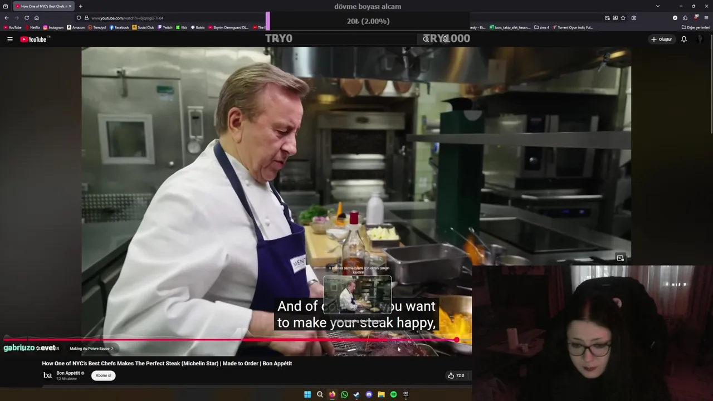
Task: Open the Firefox tab overview icon
Action: [x=6, y=6]
